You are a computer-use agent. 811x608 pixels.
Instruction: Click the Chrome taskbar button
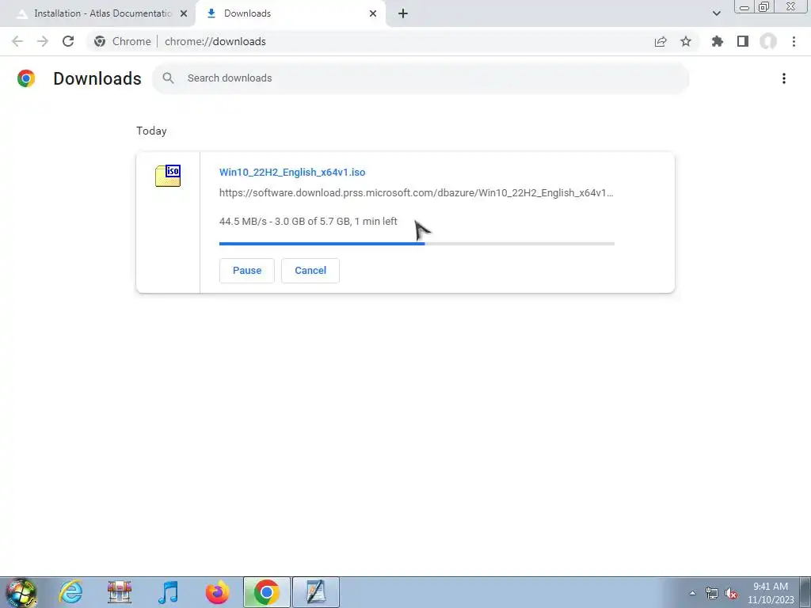(x=266, y=592)
